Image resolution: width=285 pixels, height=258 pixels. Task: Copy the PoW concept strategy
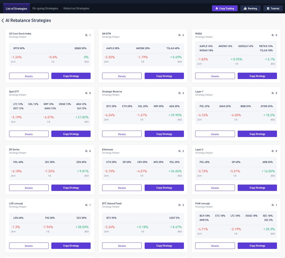pyautogui.click(x=257, y=246)
